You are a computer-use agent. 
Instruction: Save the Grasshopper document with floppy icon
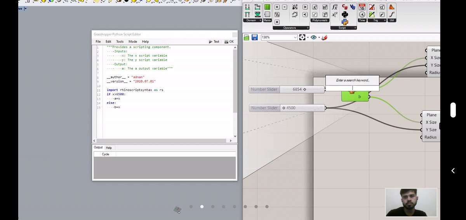(255, 38)
